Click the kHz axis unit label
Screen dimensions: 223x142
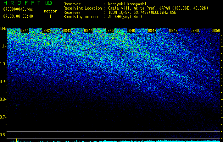(3, 29)
